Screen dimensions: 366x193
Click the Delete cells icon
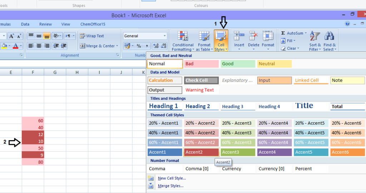pyautogui.click(x=253, y=36)
